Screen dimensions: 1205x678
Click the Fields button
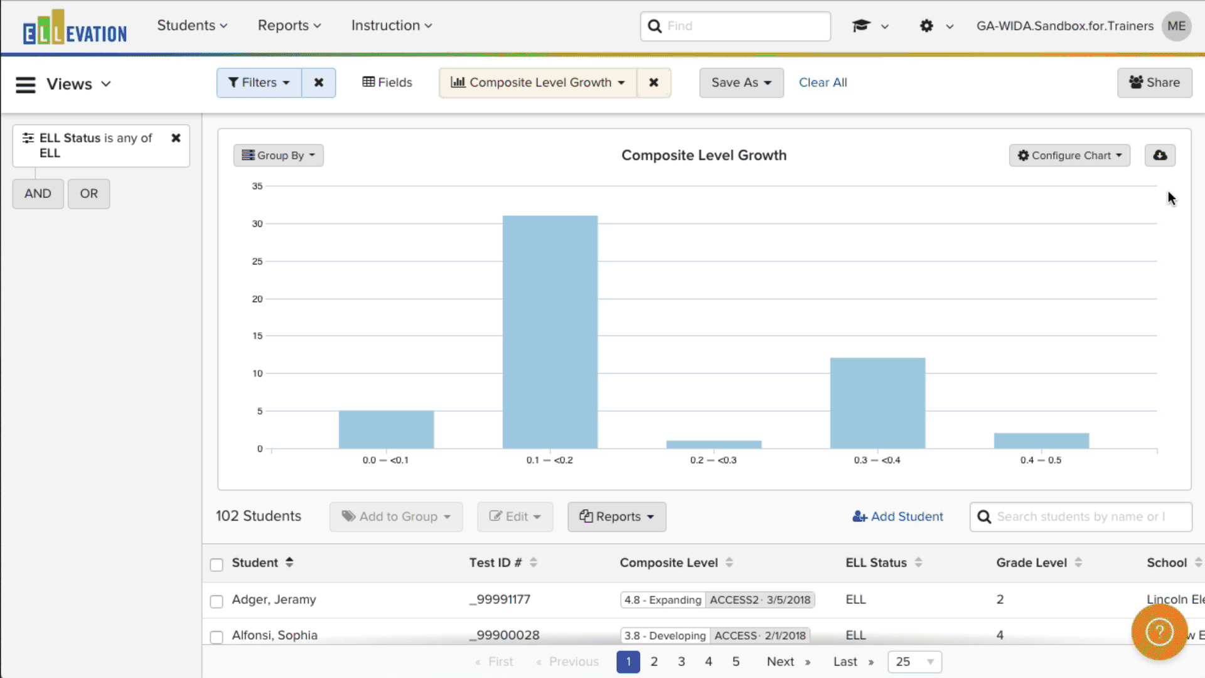pyautogui.click(x=387, y=83)
